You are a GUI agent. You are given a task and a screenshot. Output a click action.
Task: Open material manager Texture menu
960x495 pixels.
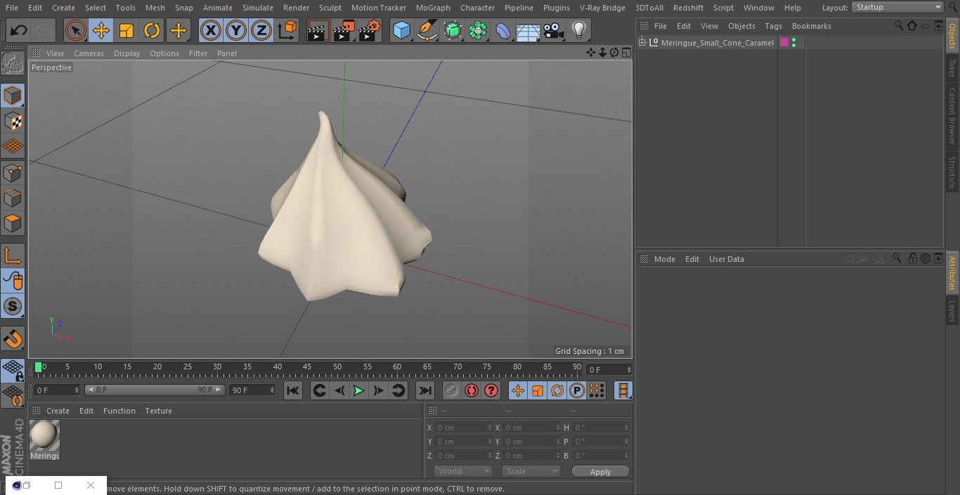pyautogui.click(x=158, y=411)
